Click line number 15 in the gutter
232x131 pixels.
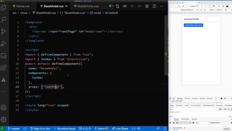[17, 87]
